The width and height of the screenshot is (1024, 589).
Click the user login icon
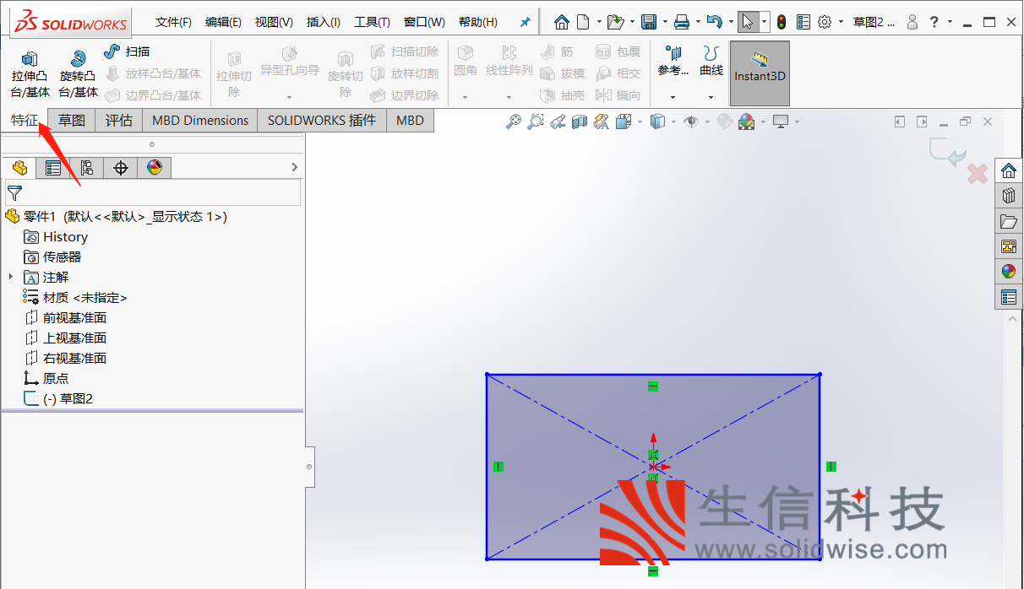click(x=912, y=22)
